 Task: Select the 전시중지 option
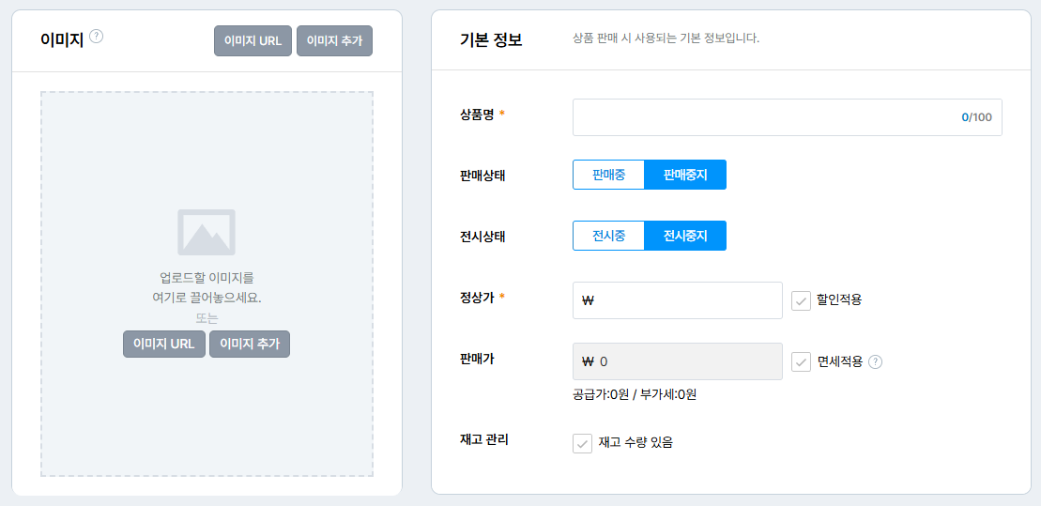click(x=685, y=236)
